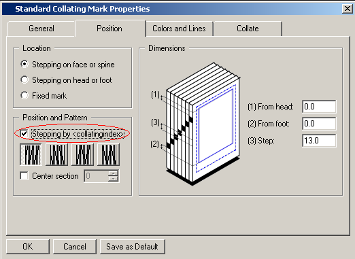Click Save as Default button

click(132, 247)
